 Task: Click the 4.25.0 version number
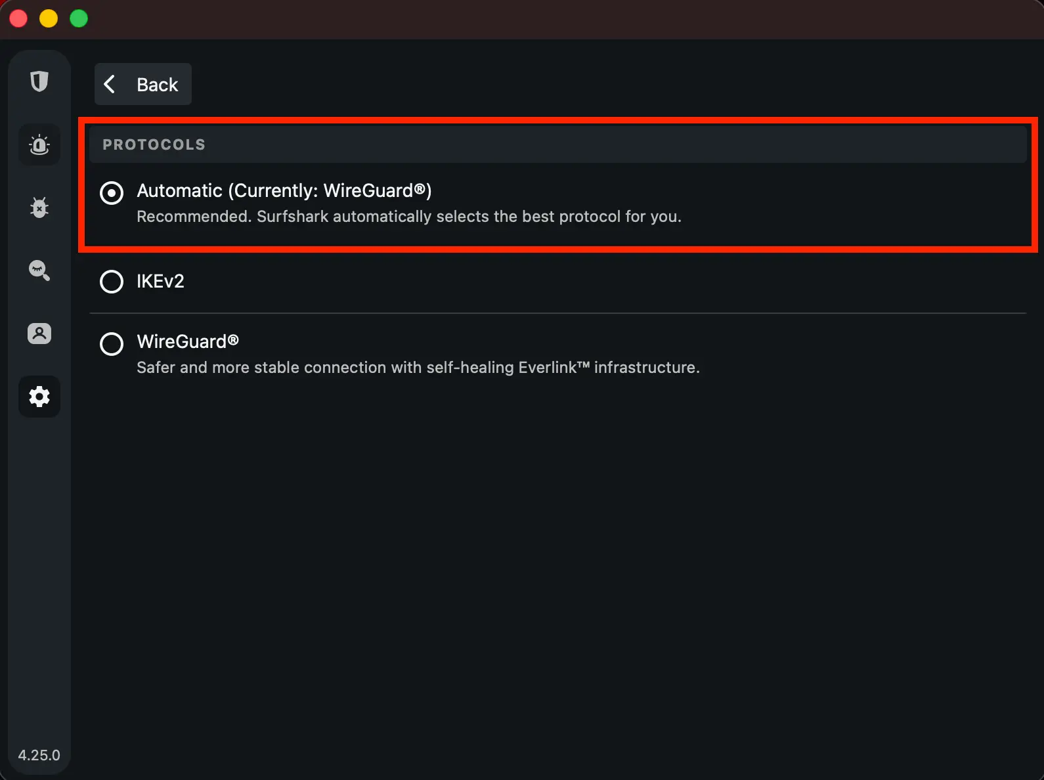point(39,755)
